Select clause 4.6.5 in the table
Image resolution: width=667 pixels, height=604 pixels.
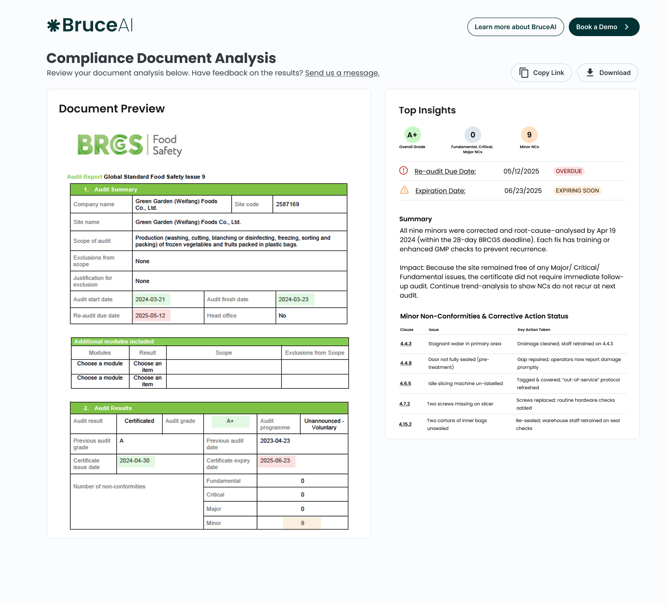coord(405,384)
